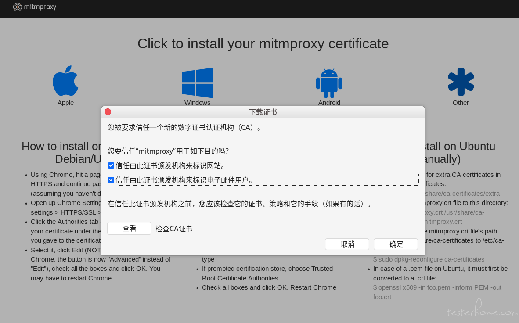Image resolution: width=519 pixels, height=323 pixels.
Task: Click '您要信任“mitmproxy”用于如下目的吗?' question text
Action: [x=168, y=151]
